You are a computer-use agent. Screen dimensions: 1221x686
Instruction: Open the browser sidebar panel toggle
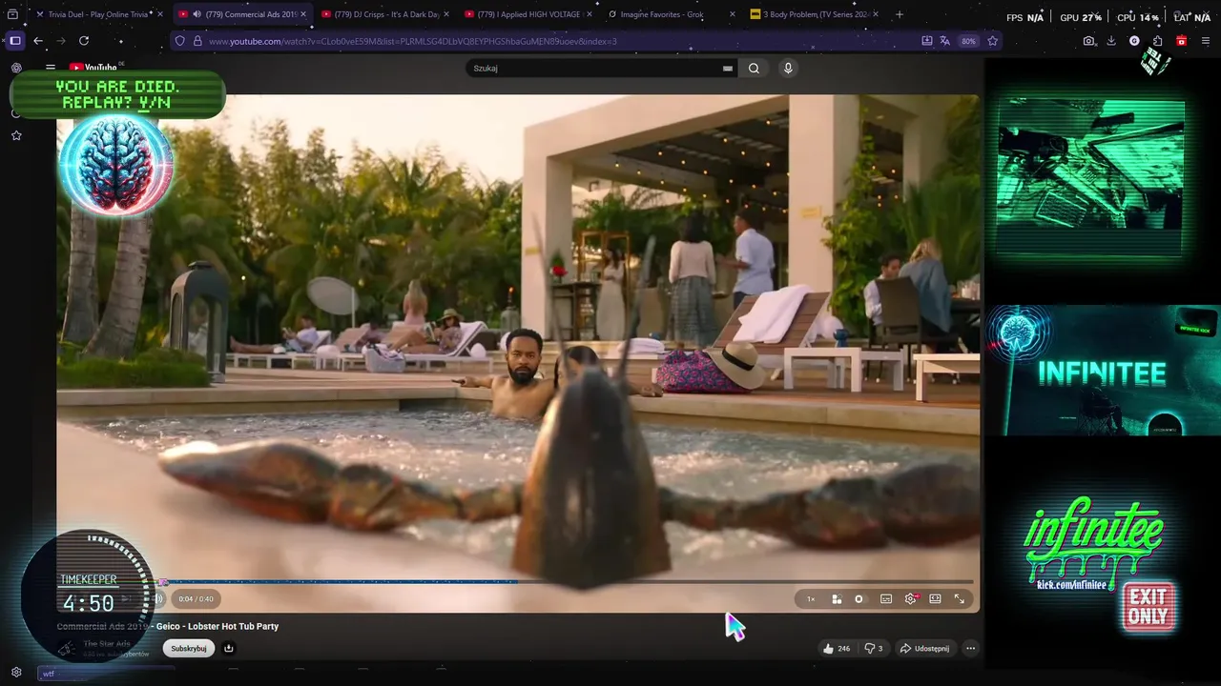pyautogui.click(x=15, y=41)
